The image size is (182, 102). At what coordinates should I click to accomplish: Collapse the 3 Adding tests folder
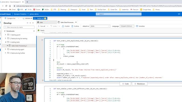click(6, 42)
